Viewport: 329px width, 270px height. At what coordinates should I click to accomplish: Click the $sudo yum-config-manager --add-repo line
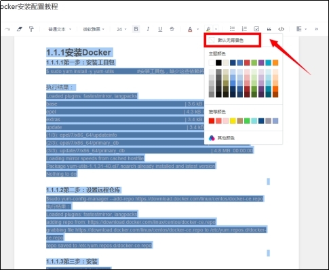point(155,199)
